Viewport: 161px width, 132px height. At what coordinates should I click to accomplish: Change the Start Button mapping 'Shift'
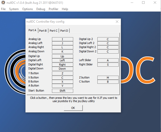pyautogui.click(x=62, y=91)
